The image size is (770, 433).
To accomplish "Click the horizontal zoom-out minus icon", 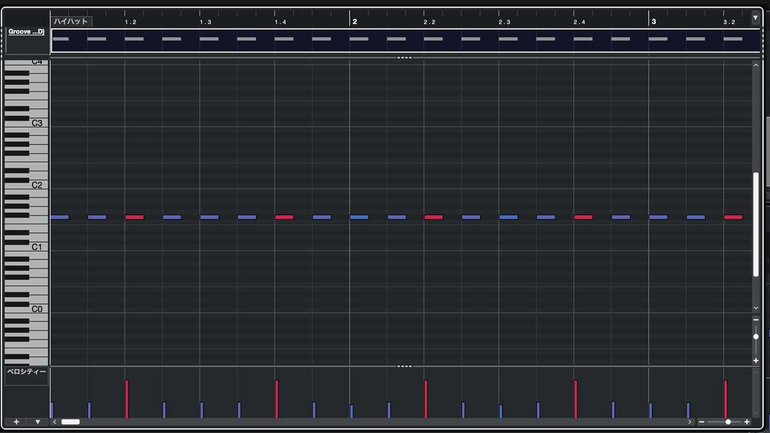I will [701, 422].
